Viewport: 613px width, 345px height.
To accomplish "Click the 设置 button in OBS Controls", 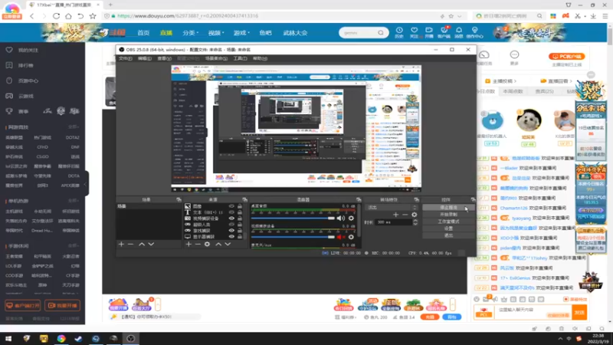I will pos(448,228).
